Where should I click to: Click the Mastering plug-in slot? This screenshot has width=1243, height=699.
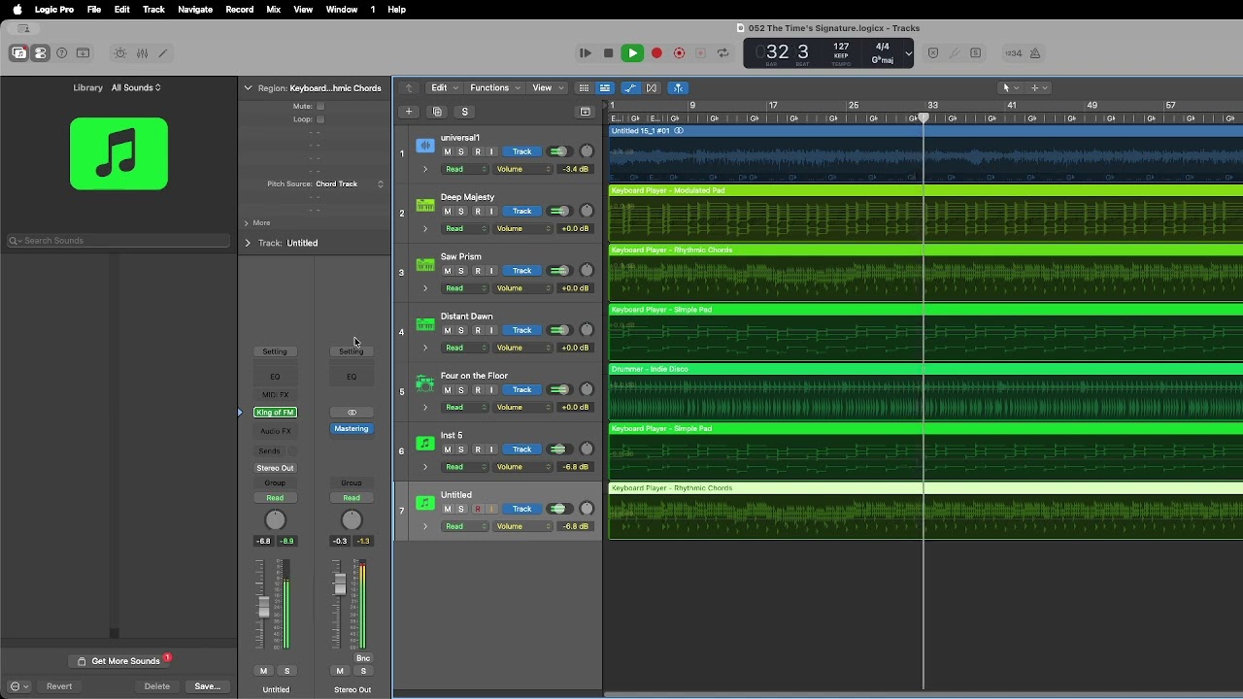coord(352,429)
